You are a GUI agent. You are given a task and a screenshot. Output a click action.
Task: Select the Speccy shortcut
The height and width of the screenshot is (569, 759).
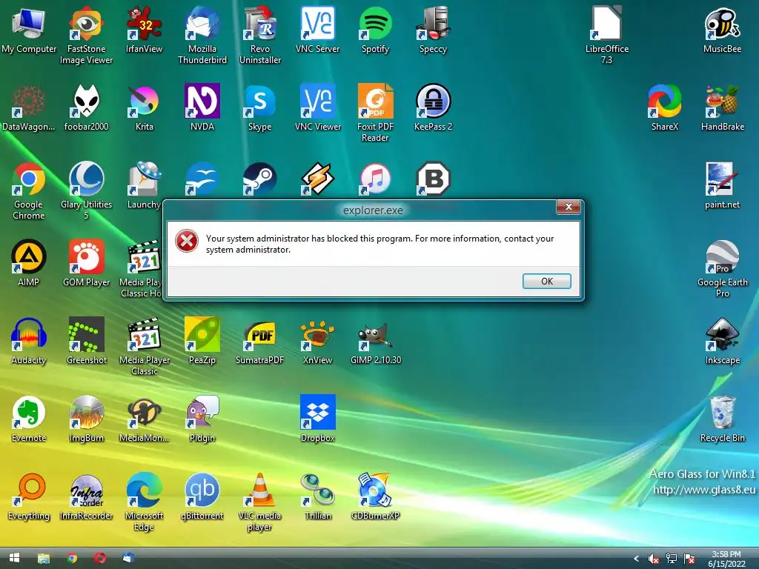[433, 30]
